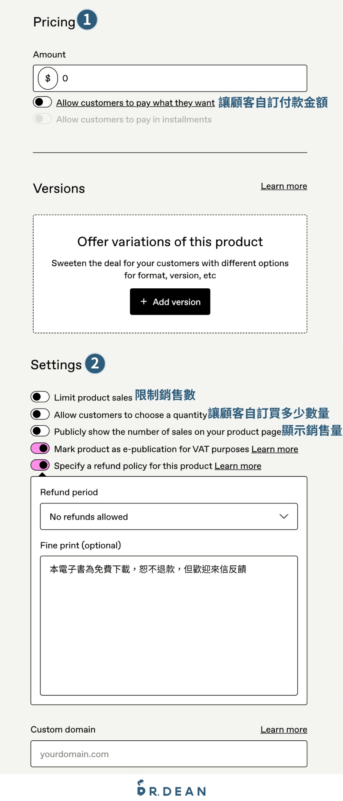Click the Add version button

tap(170, 301)
